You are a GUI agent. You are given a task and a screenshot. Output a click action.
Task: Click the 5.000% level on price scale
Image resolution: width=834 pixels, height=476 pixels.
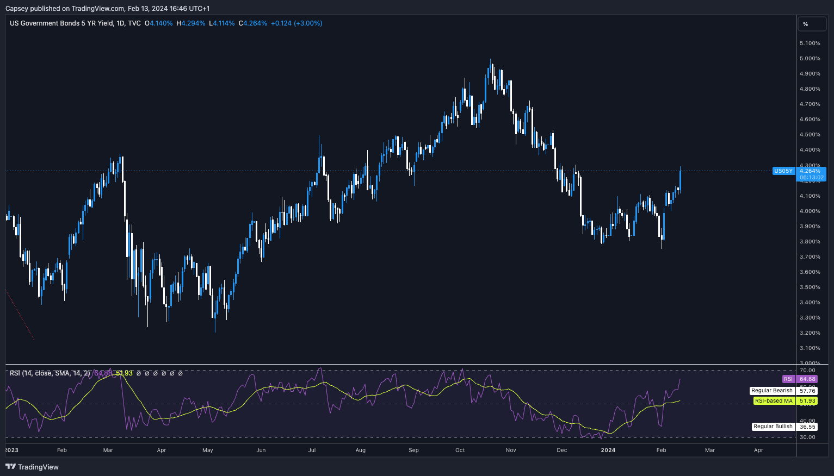pos(810,59)
